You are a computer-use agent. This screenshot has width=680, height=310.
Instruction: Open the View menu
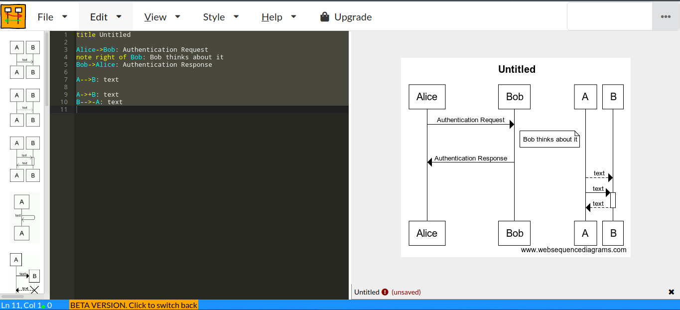[162, 17]
